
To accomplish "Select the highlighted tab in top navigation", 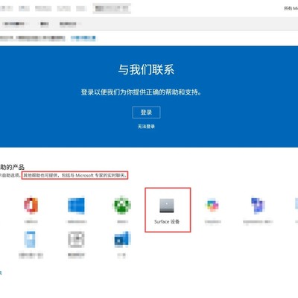I will [112, 8].
